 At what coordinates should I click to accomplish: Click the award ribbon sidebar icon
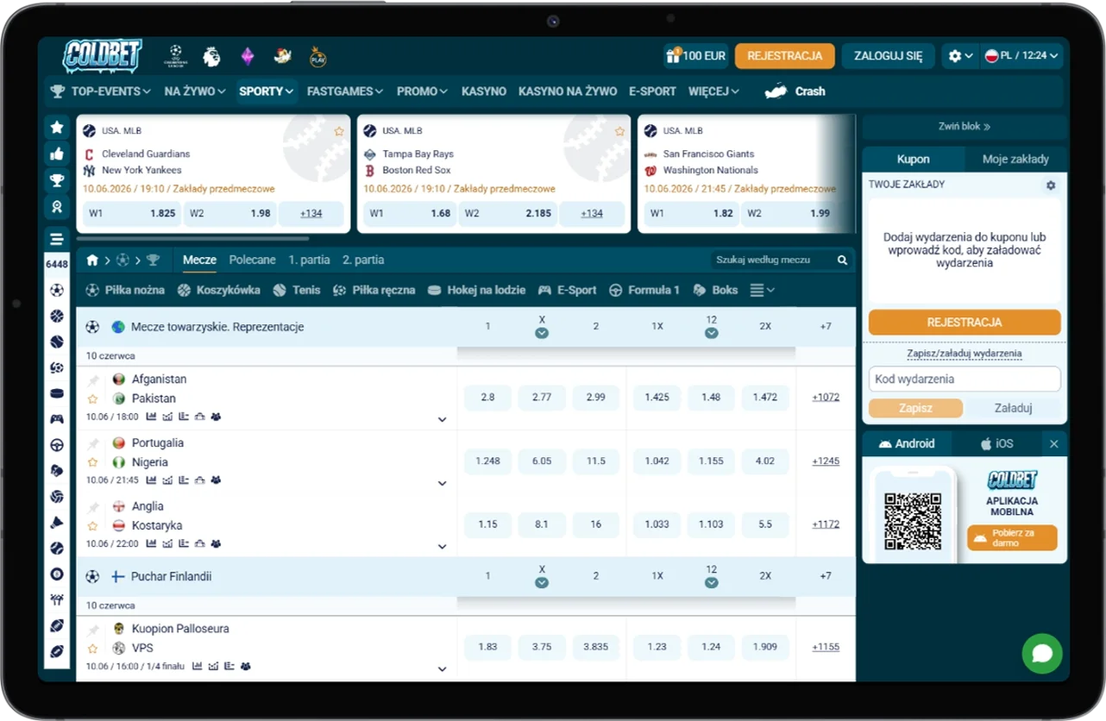click(57, 207)
